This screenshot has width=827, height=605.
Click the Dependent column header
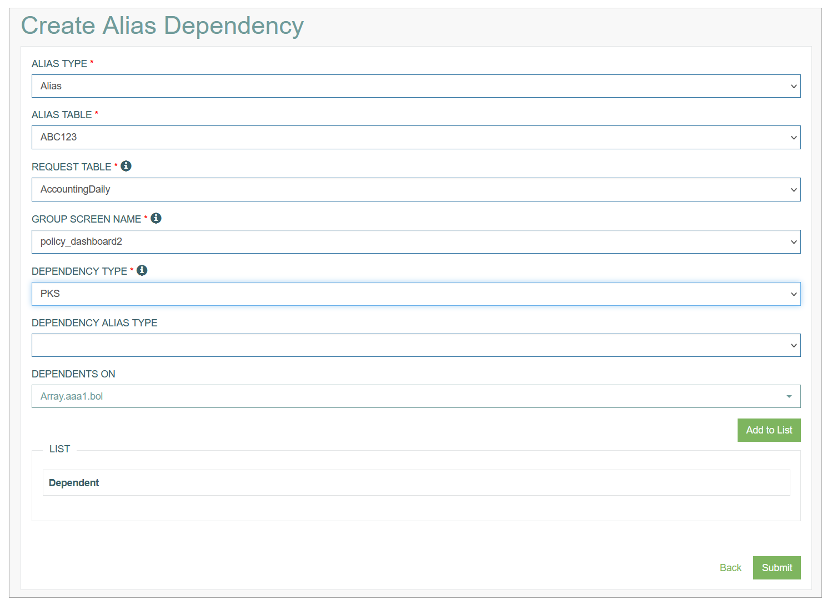tap(74, 483)
